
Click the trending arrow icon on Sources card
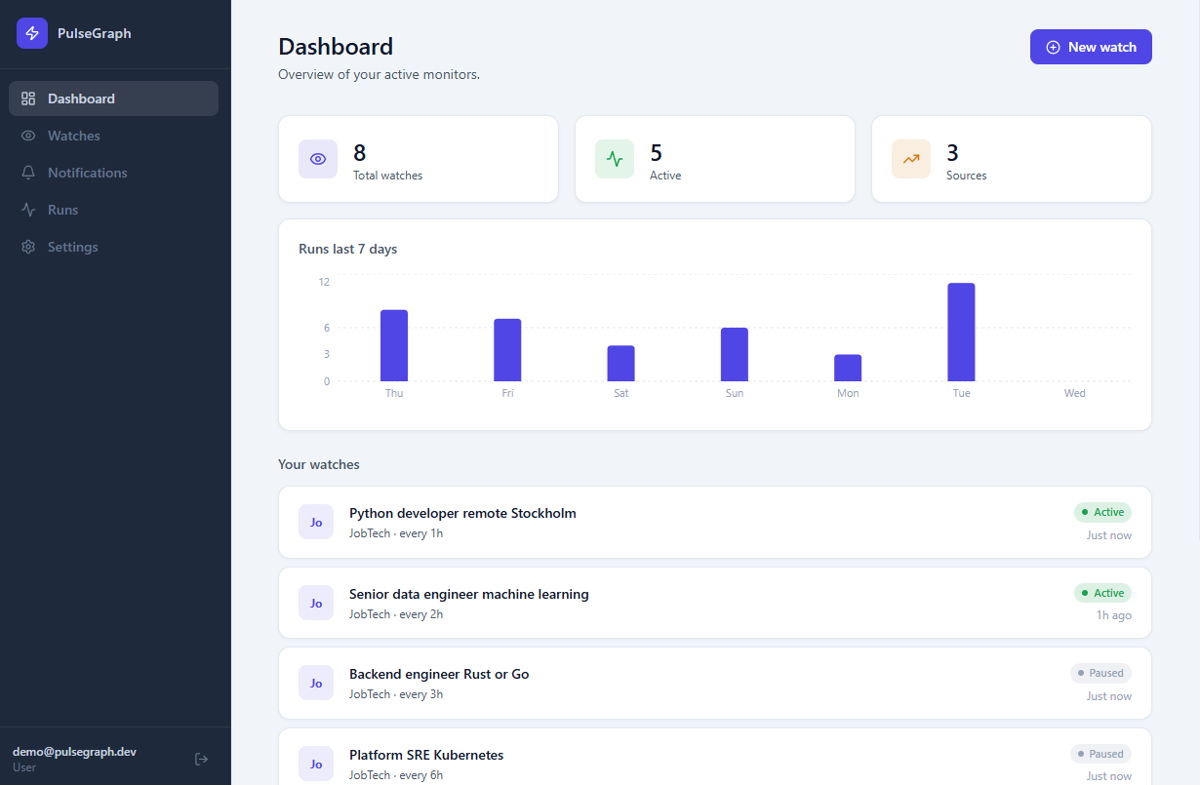pos(911,159)
